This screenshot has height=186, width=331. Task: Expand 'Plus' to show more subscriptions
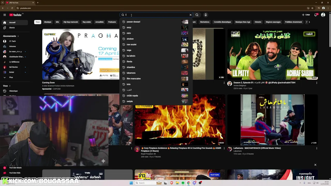coord(14,78)
